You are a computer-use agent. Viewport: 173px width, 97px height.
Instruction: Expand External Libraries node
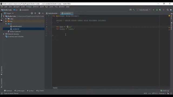[x=4, y=34]
